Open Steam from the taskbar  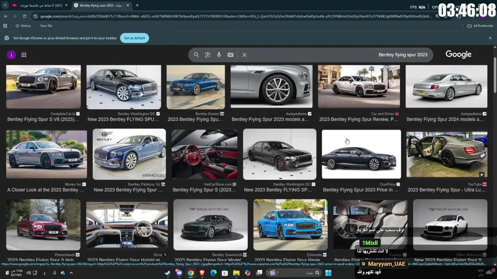(168, 273)
